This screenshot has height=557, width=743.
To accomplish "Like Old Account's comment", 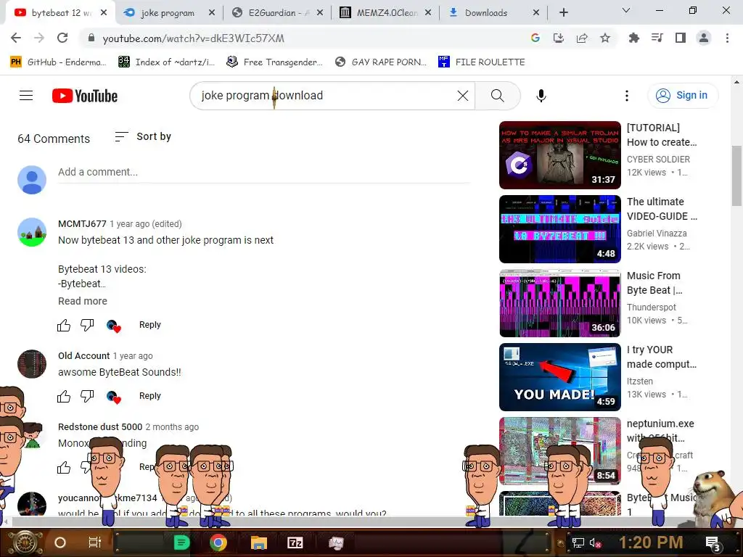I will coord(64,396).
